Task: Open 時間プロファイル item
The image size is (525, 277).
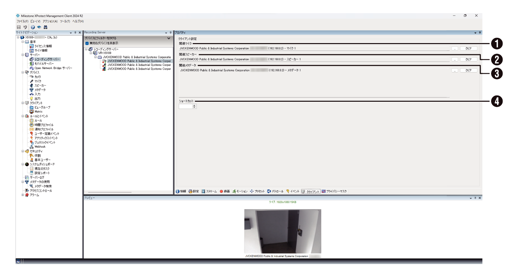Action: tap(44, 125)
